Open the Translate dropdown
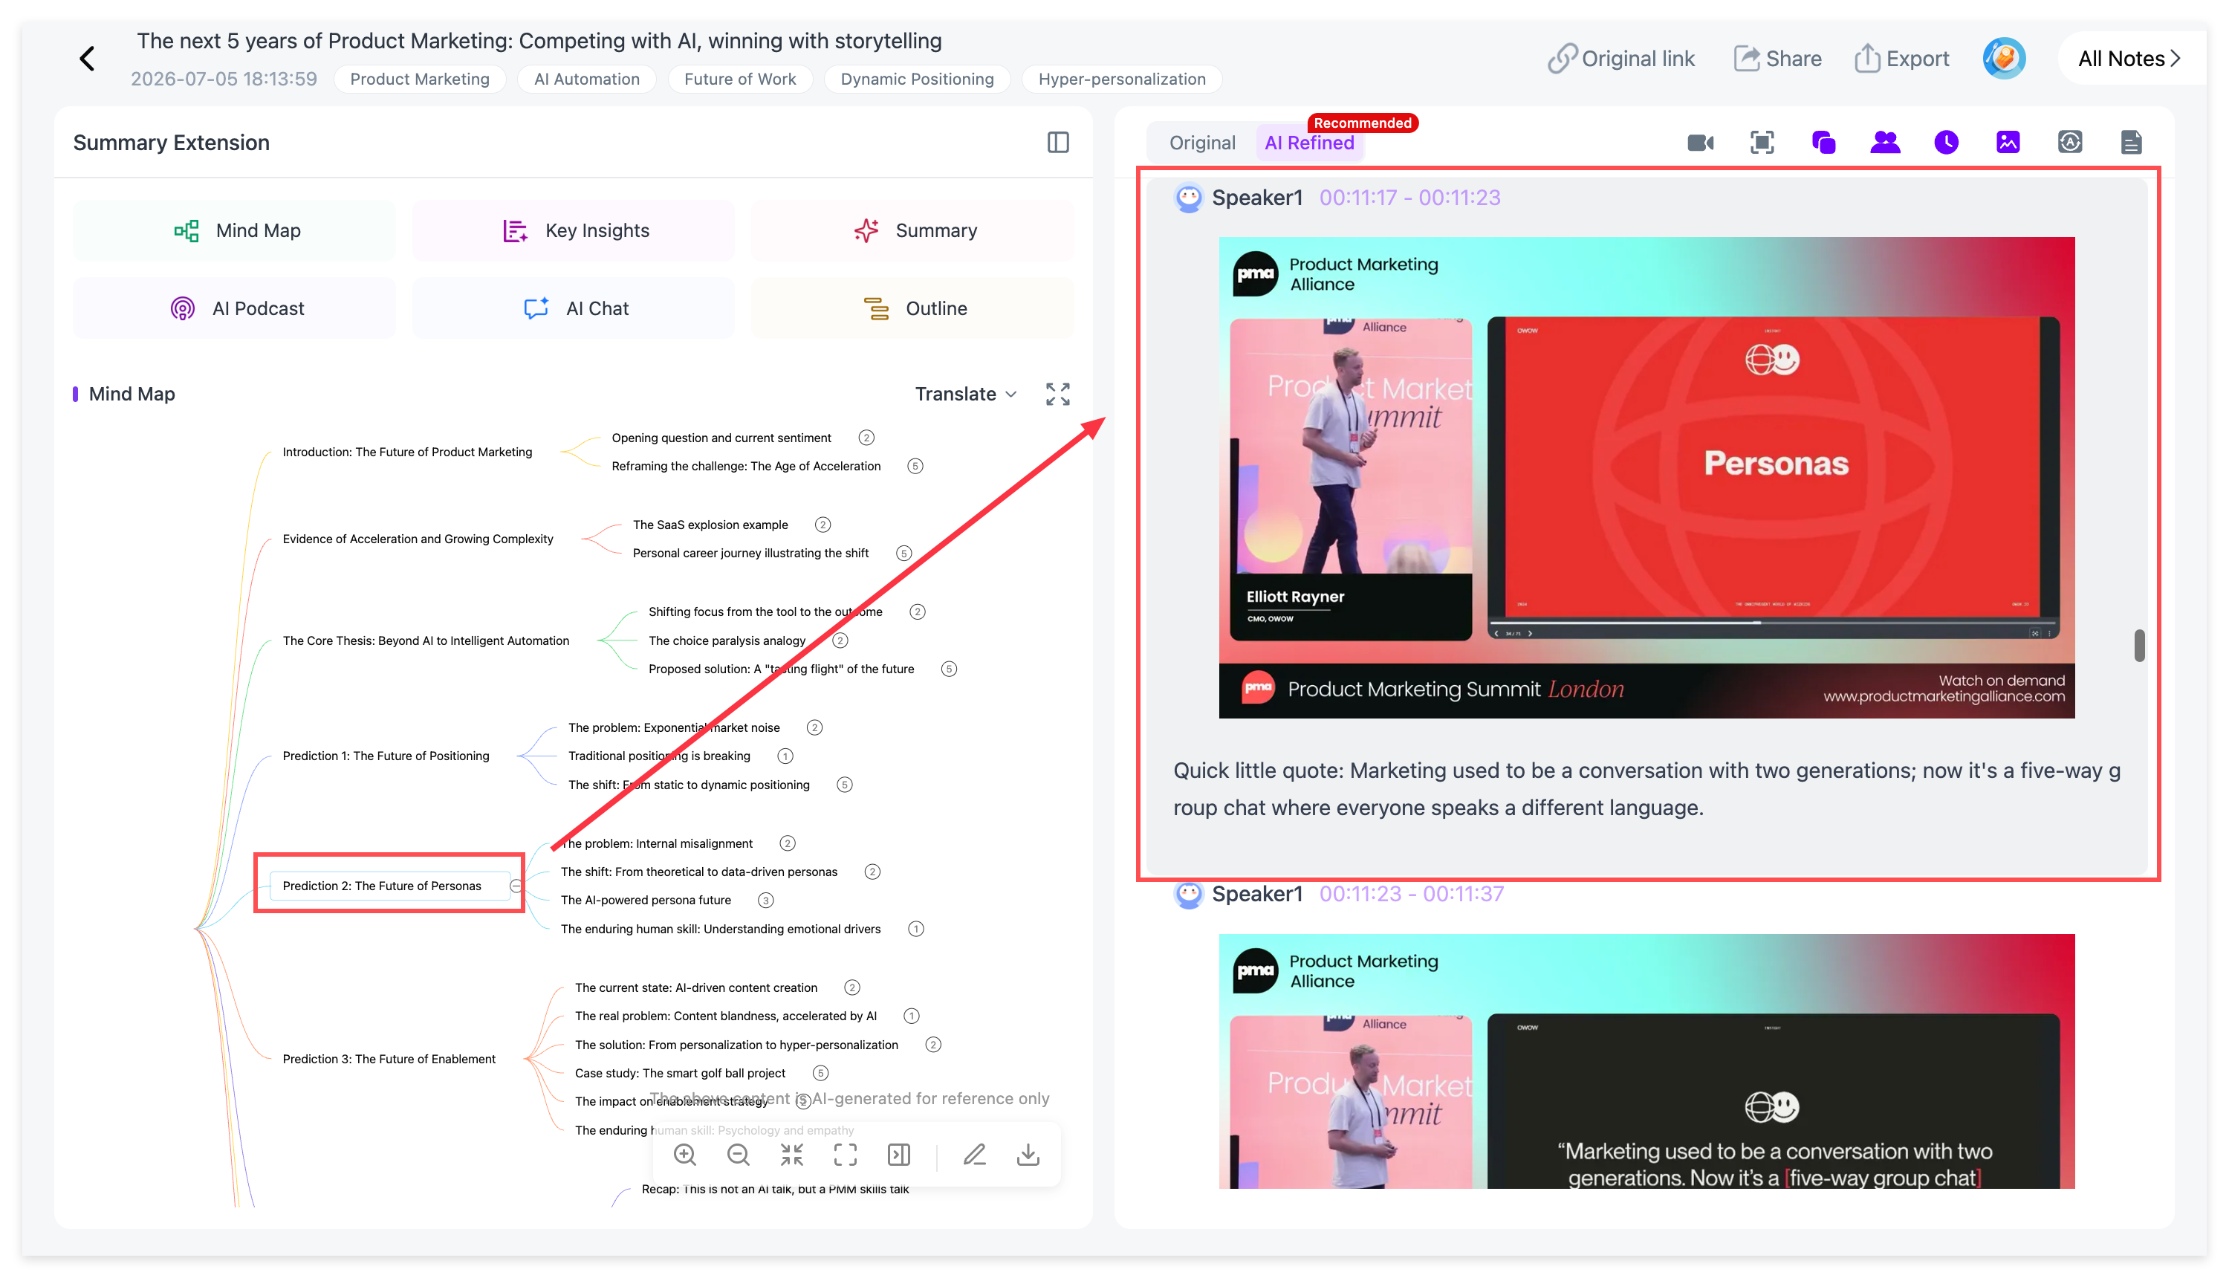 tap(965, 394)
